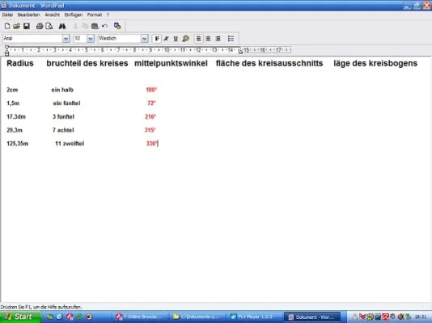Switch to Dokument - WordPad taskbar button
Image resolution: width=432 pixels, height=323 pixels.
(x=312, y=317)
